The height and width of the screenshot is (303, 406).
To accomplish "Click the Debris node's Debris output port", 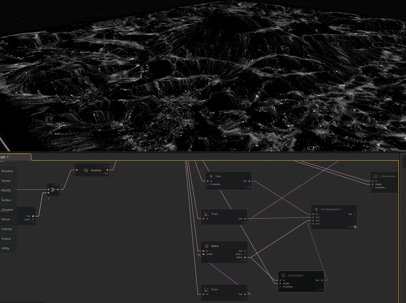I will pos(245,257).
